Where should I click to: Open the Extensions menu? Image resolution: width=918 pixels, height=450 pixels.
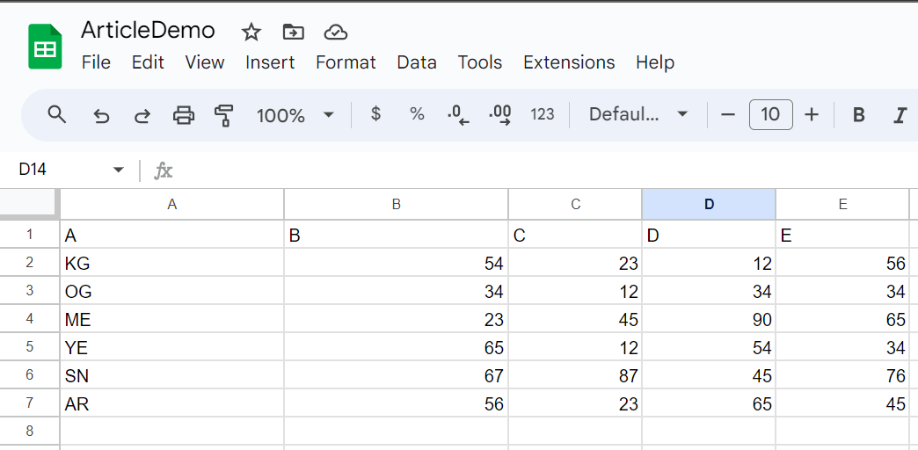pos(569,62)
